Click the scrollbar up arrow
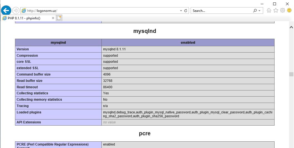The image size is (294, 148). pos(291,27)
